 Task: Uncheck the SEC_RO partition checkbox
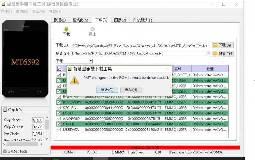pyautogui.click(x=59, y=108)
